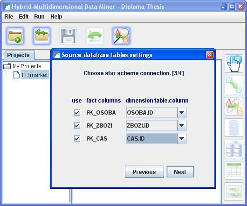This screenshot has height=206, width=247.
Task: Click the My Projects folder icon
Action: coord(7,66)
